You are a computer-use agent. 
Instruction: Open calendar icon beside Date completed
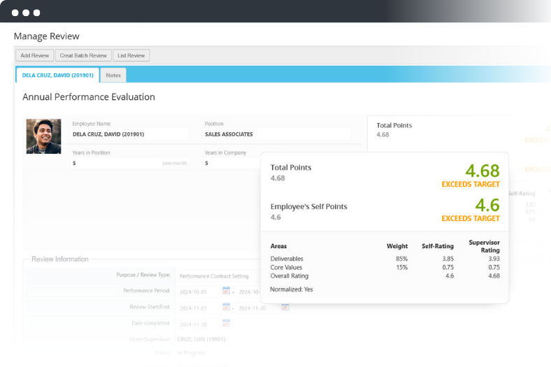point(227,323)
